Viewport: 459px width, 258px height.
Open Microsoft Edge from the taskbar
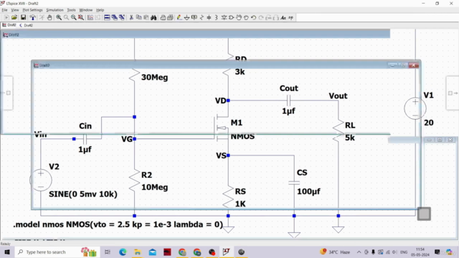(x=123, y=252)
